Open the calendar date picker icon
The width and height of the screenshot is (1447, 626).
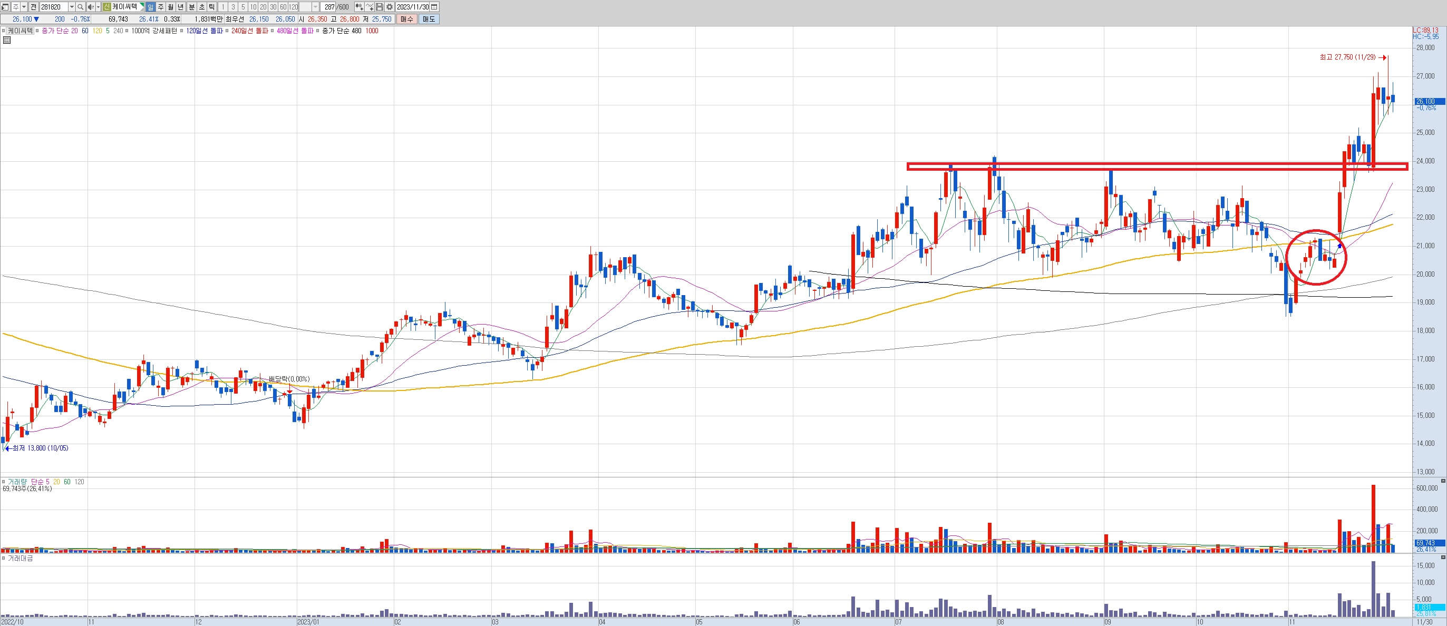coord(434,7)
